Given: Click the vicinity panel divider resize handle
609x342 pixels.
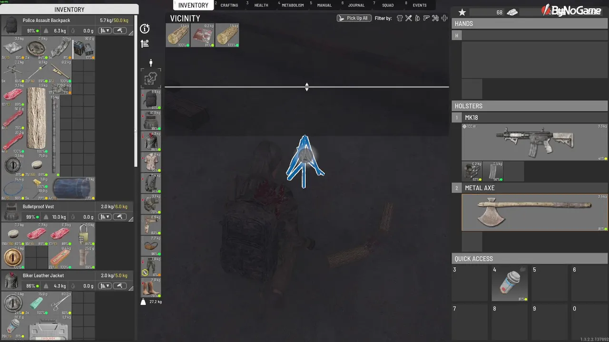Looking at the screenshot, I should point(307,87).
